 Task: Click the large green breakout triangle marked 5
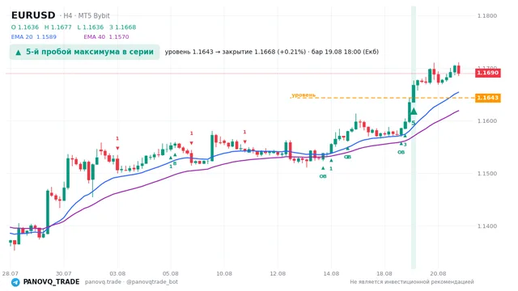414,112
